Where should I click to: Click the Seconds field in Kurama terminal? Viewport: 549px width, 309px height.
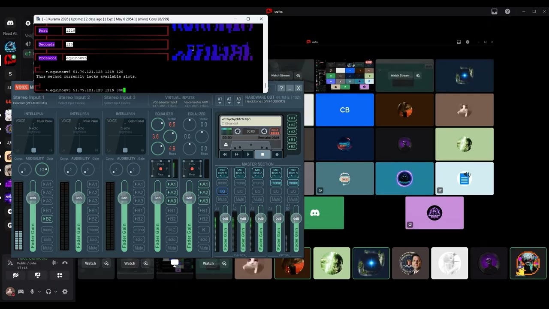(116, 44)
